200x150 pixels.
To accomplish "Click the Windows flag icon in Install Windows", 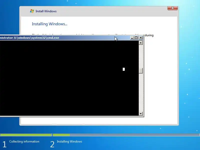I will coord(32,11).
